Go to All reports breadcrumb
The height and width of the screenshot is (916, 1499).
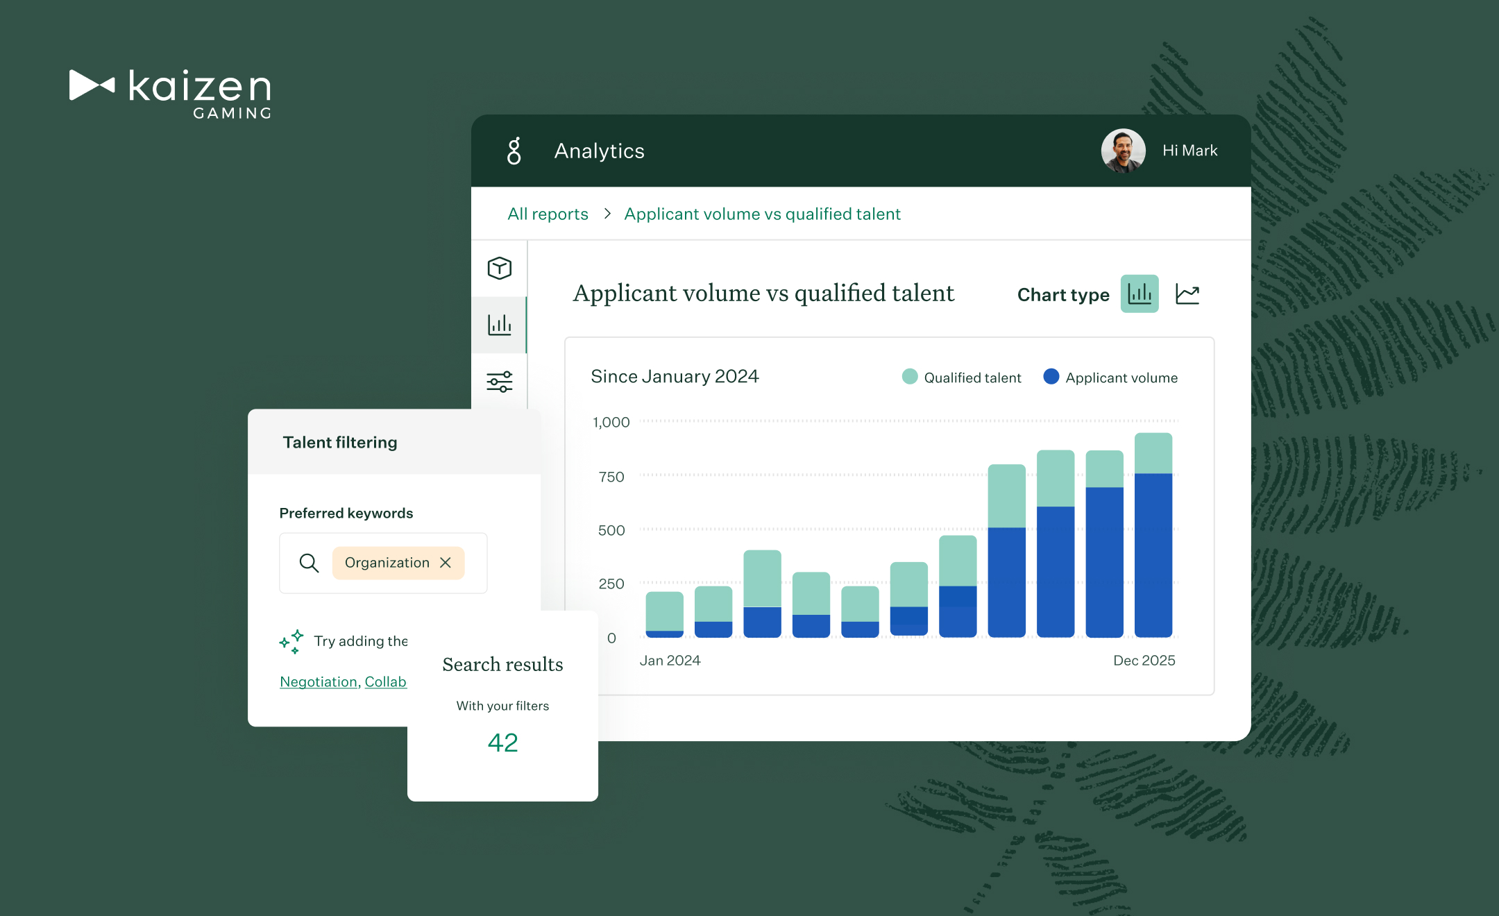click(x=548, y=214)
